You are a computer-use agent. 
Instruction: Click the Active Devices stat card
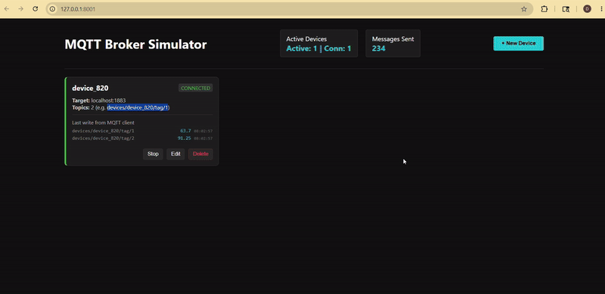coord(318,44)
